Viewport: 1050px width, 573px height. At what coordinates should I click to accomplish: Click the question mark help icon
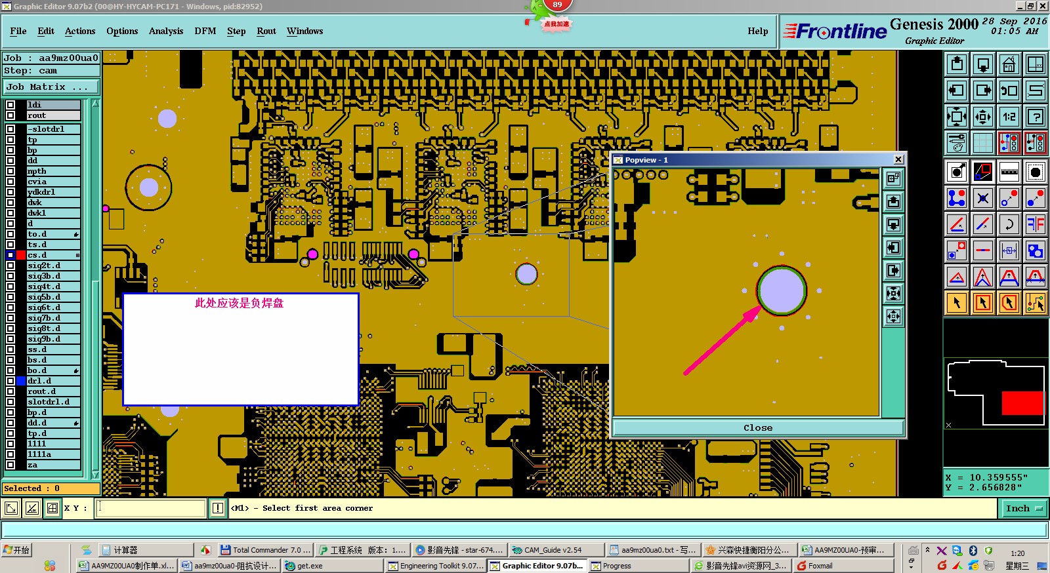[x=1036, y=117]
